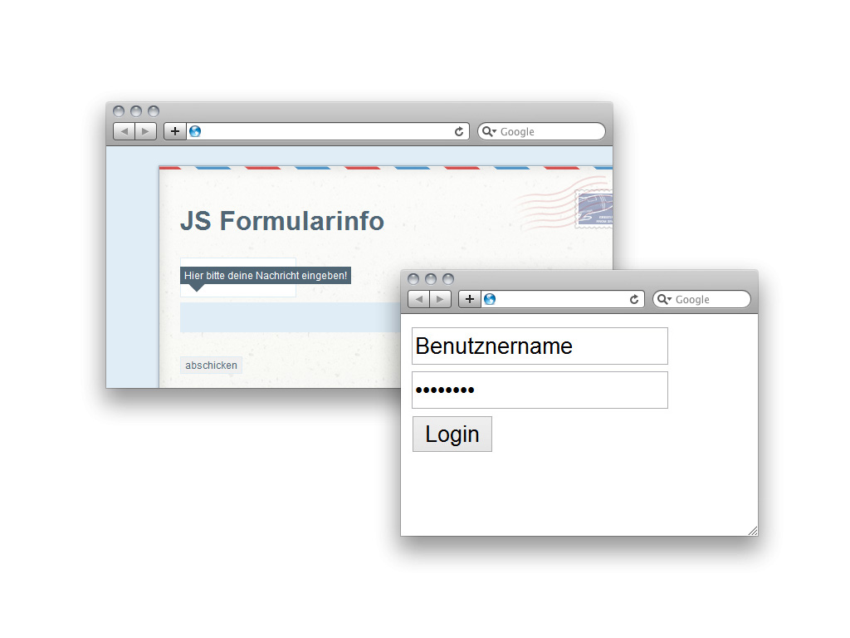Click Google search field in login browser
This screenshot has height=638, width=850.
coord(702,299)
